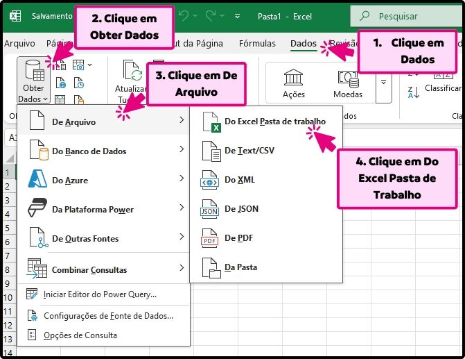Click the from picture camera table icon
The width and height of the screenshot is (465, 359).
[78, 65]
